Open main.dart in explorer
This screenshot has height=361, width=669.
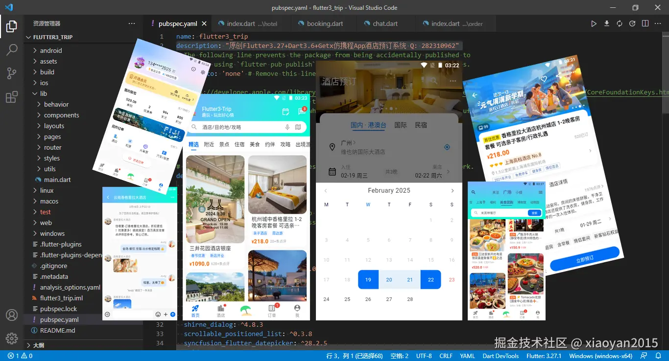point(57,180)
